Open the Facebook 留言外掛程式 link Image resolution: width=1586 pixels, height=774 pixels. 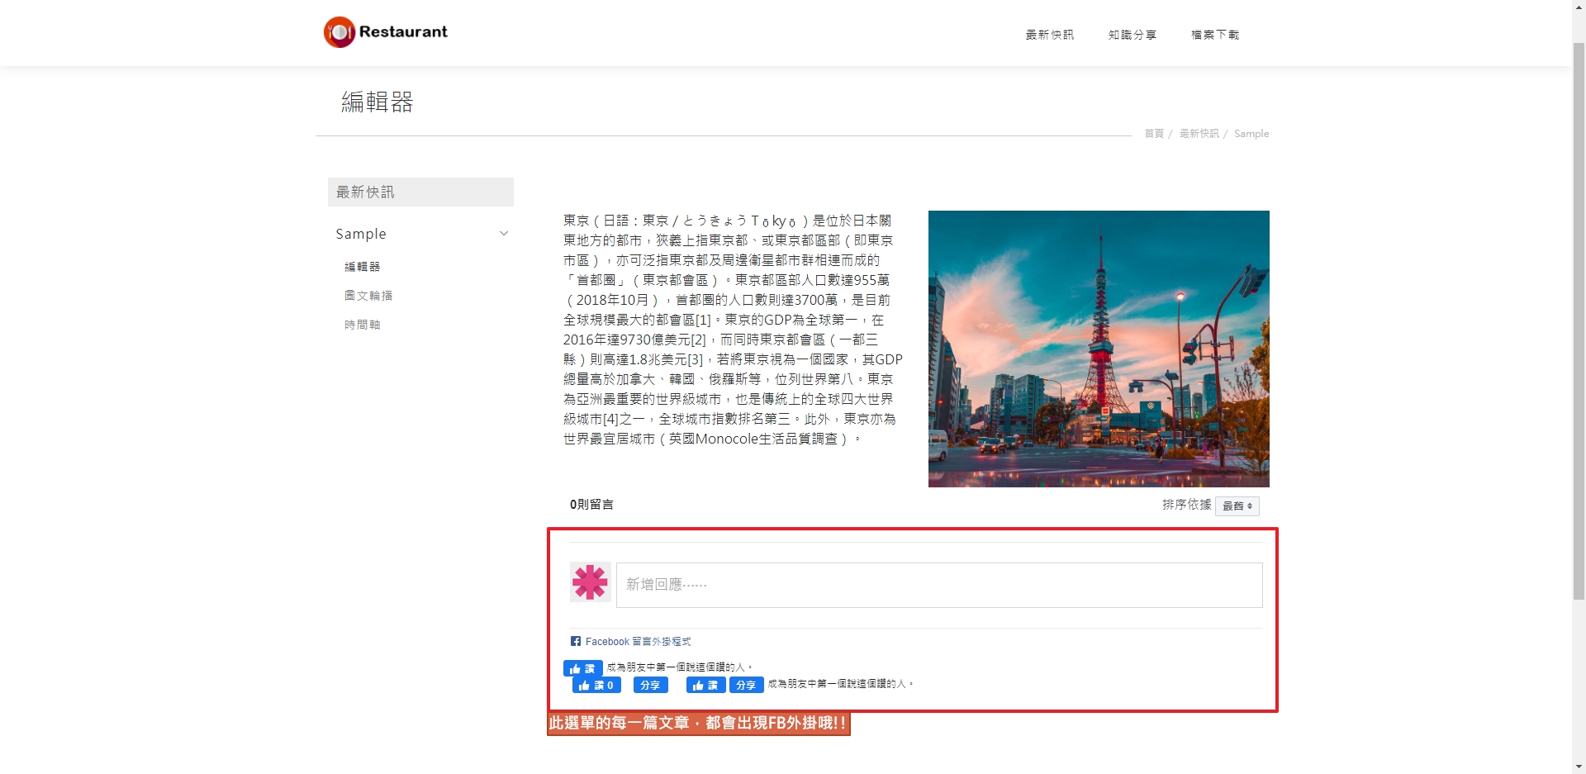point(638,642)
